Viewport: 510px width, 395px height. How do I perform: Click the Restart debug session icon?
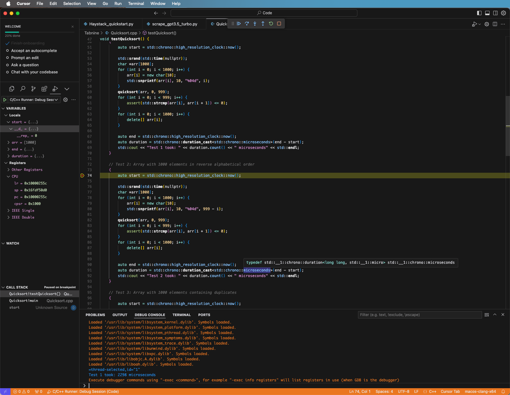point(271,24)
